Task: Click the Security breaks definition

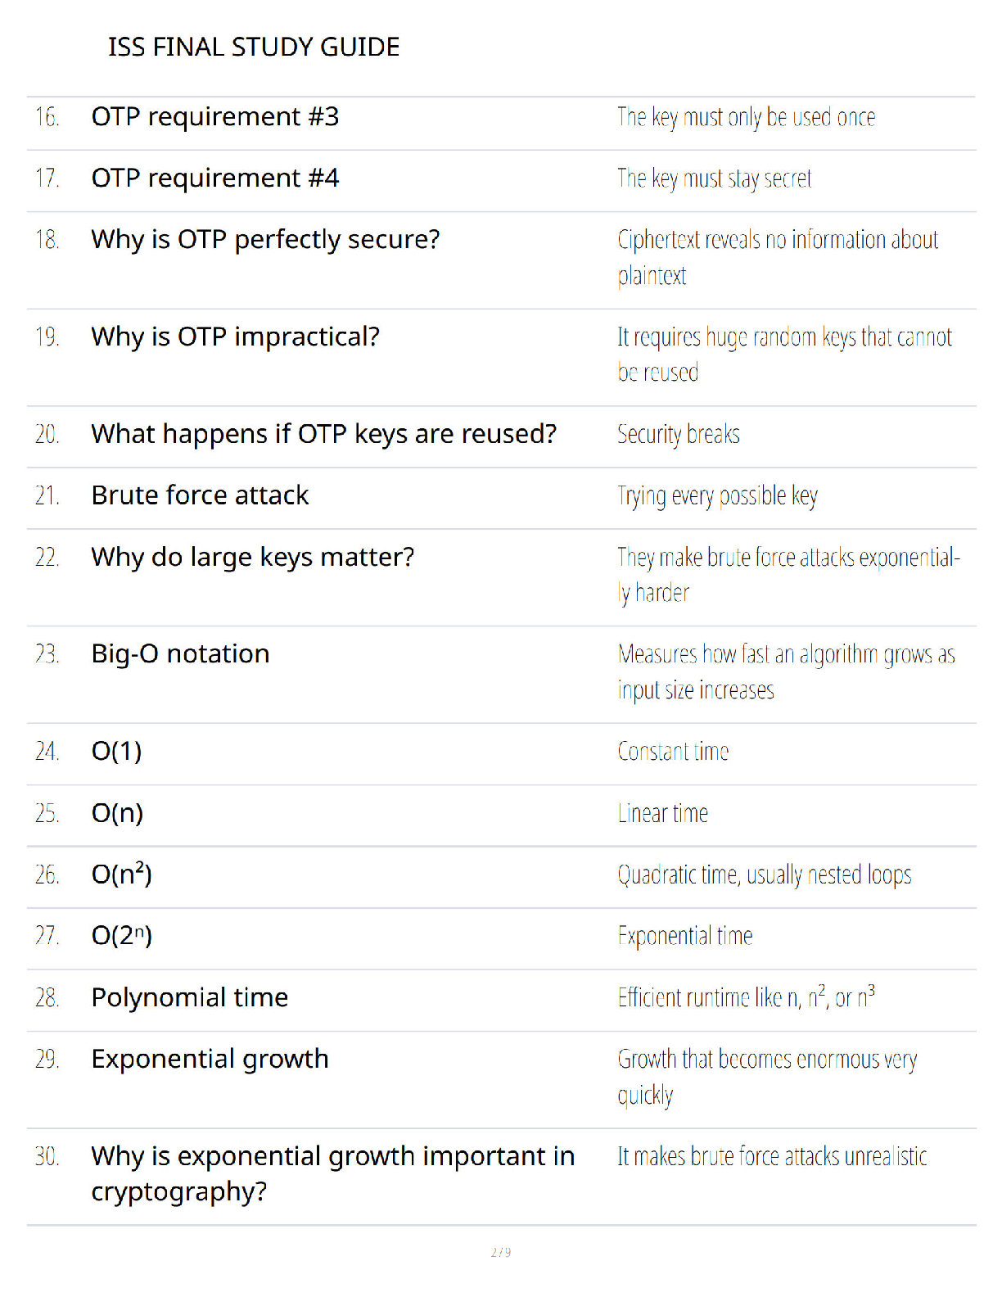Action: pyautogui.click(x=679, y=434)
